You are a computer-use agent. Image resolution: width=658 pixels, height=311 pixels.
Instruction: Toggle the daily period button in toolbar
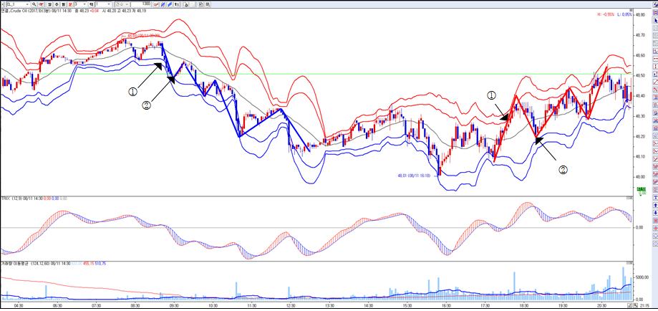(x=48, y=4)
